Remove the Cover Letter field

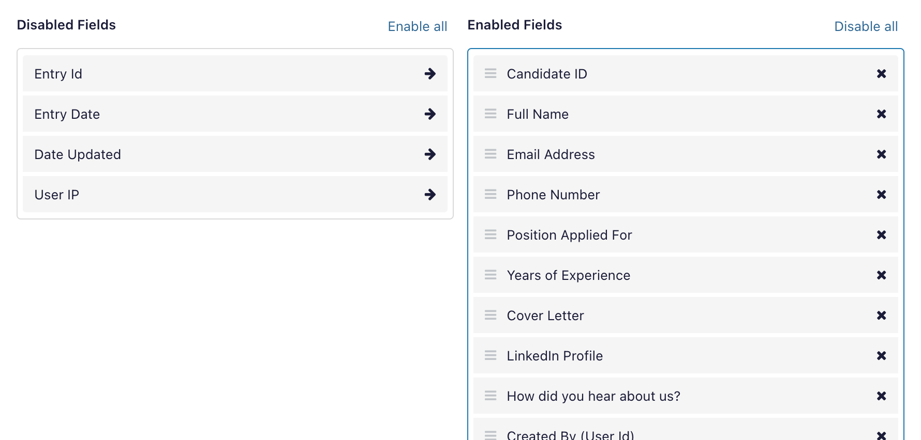[x=882, y=316]
